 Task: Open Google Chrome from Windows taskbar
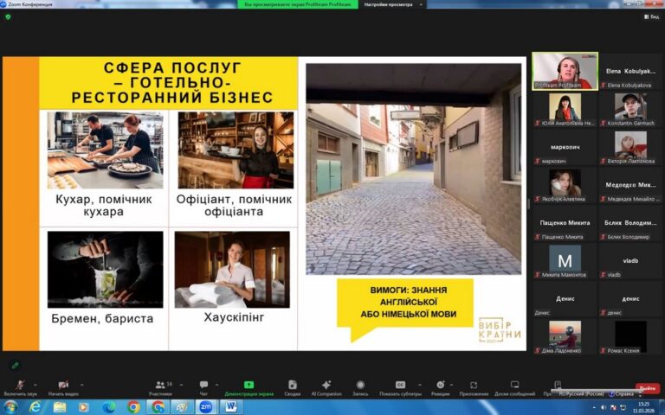point(133,406)
